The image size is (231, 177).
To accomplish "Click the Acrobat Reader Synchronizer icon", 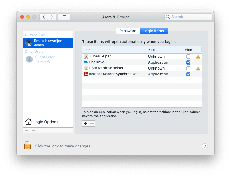I will (x=86, y=74).
